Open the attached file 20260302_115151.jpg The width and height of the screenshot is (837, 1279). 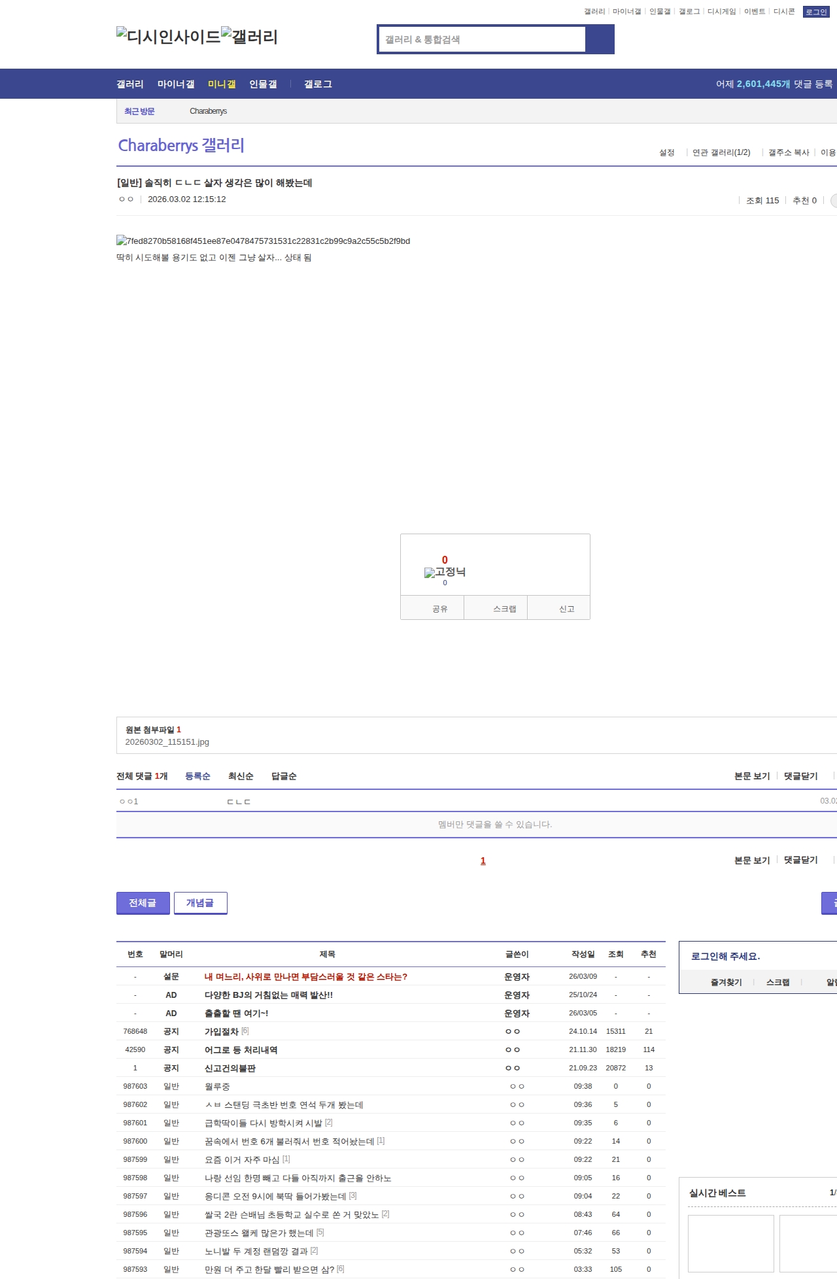pyautogui.click(x=167, y=742)
